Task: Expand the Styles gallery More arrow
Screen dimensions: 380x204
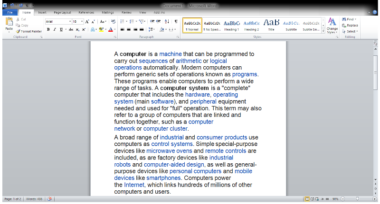Action: (x=323, y=31)
